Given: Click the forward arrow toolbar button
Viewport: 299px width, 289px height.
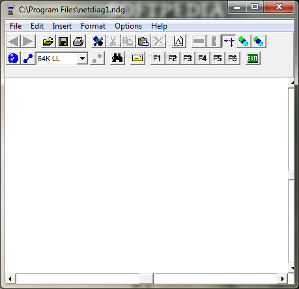Looking at the screenshot, I should 29,41.
